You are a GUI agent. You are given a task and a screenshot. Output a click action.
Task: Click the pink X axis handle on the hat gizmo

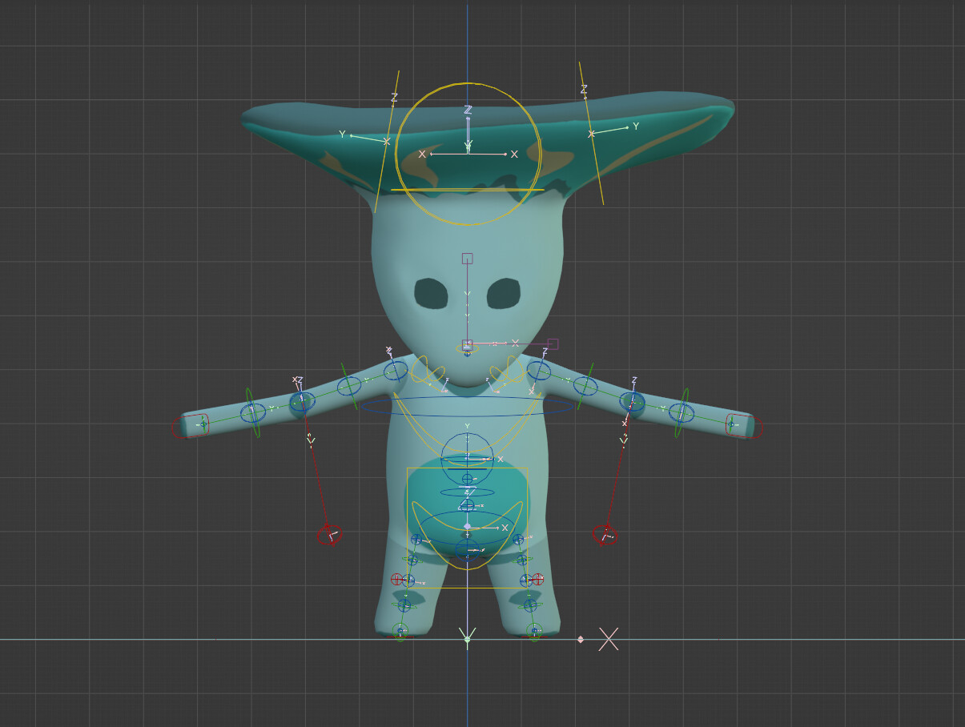505,153
